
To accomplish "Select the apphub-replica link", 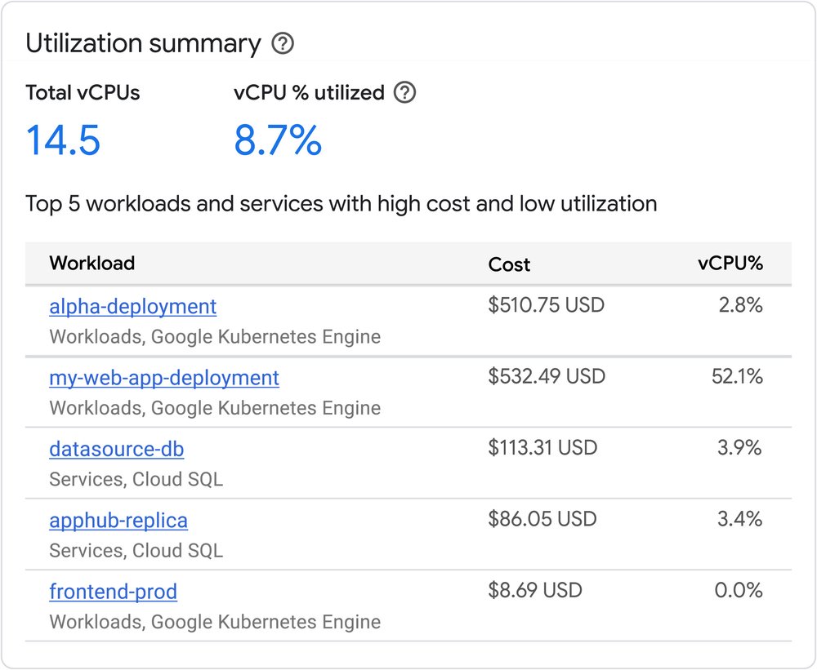I will coord(118,520).
